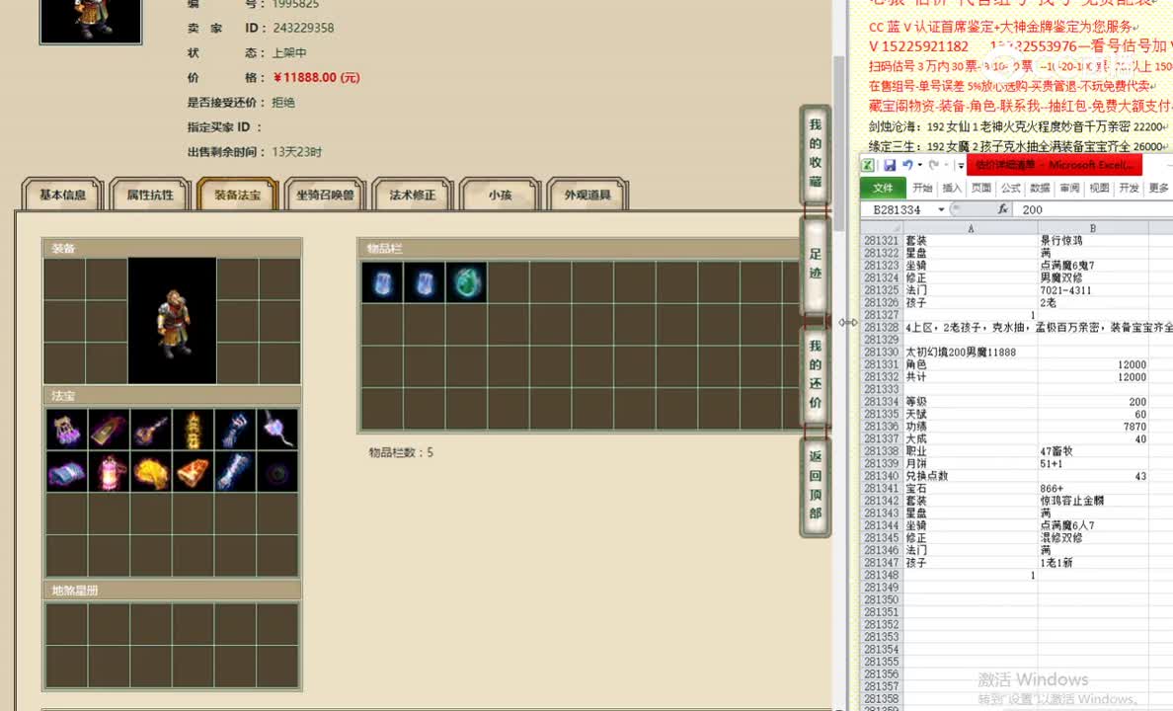Viewport: 1173px width, 711px height.
Task: Switch to the 页面 ribbon tab
Action: point(980,188)
